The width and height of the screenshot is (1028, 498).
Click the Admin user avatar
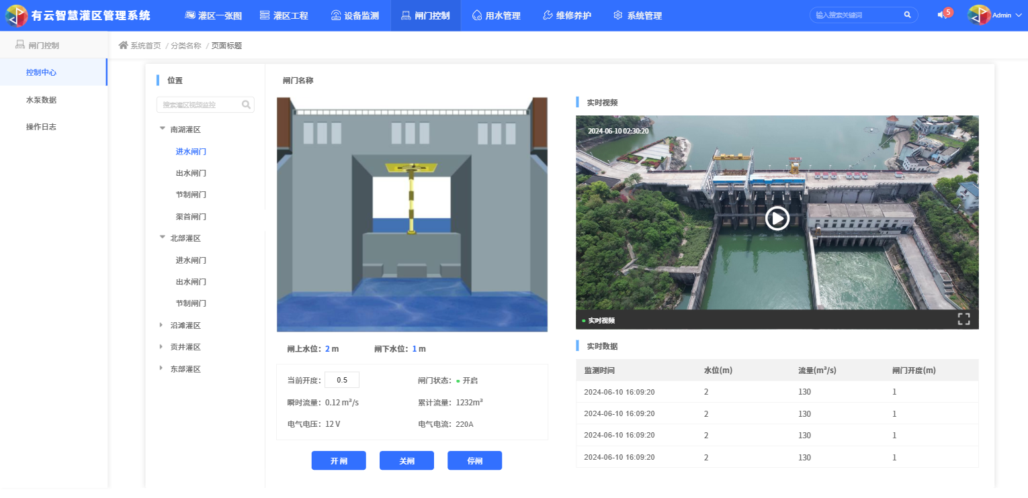coord(979,15)
